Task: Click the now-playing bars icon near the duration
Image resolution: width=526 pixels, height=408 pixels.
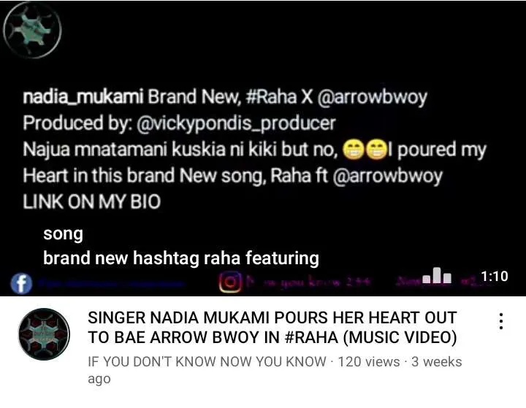Action: point(437,276)
